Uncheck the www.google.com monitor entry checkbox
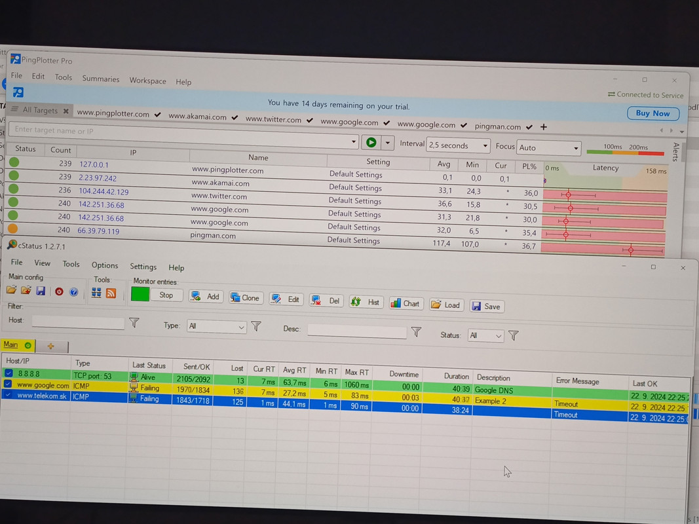 tap(8, 384)
